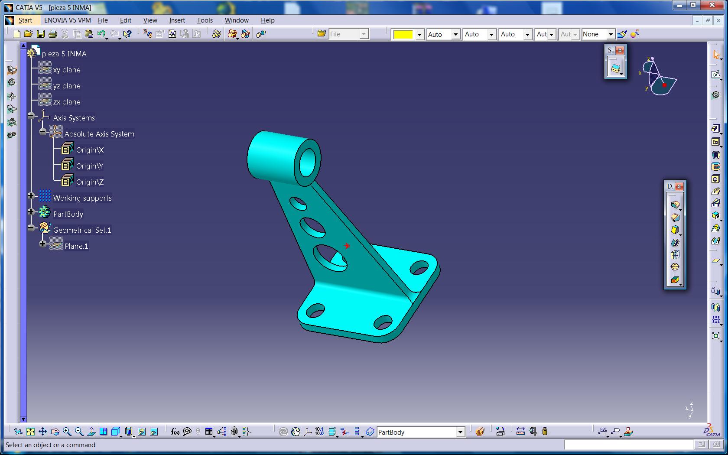Screen dimensions: 728x455
Task: Click the Undo arrow icon
Action: tap(101, 34)
